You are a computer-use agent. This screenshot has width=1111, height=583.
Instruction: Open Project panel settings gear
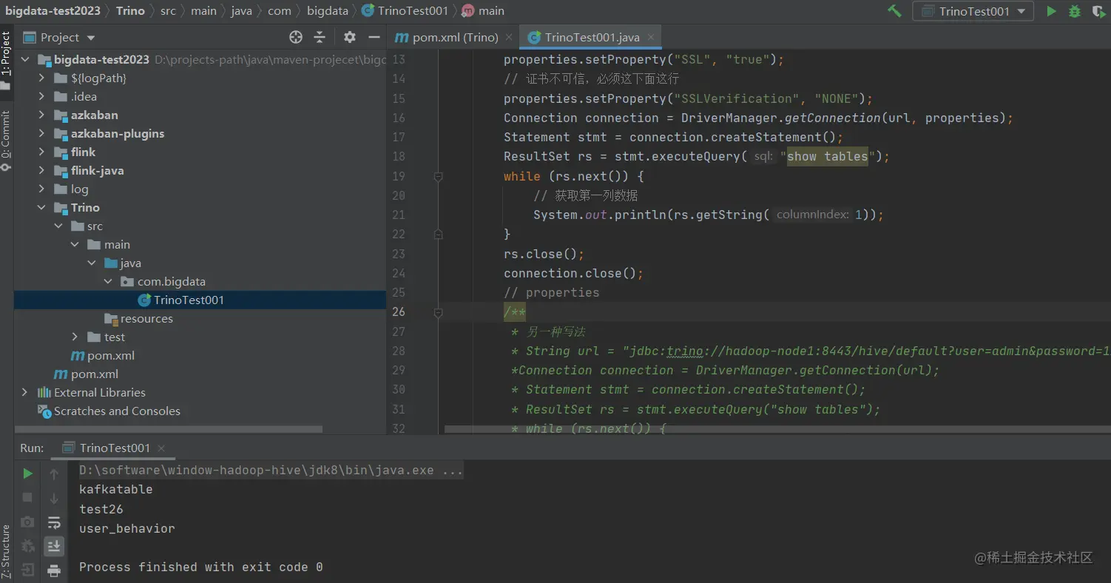pos(350,37)
